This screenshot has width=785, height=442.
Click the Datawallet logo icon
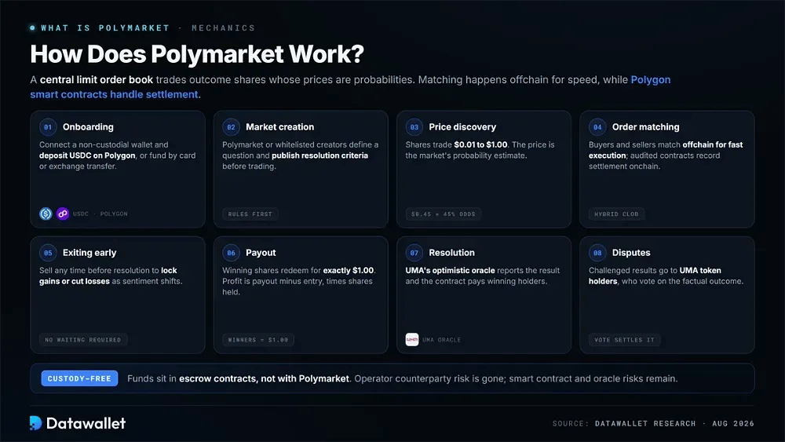pyautogui.click(x=35, y=423)
